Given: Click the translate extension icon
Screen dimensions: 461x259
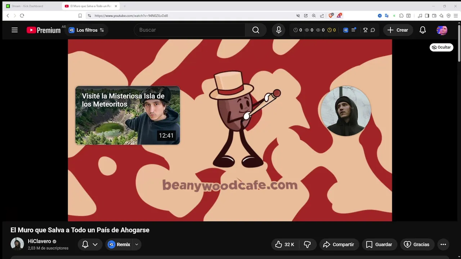Looking at the screenshot, I should (x=387, y=16).
